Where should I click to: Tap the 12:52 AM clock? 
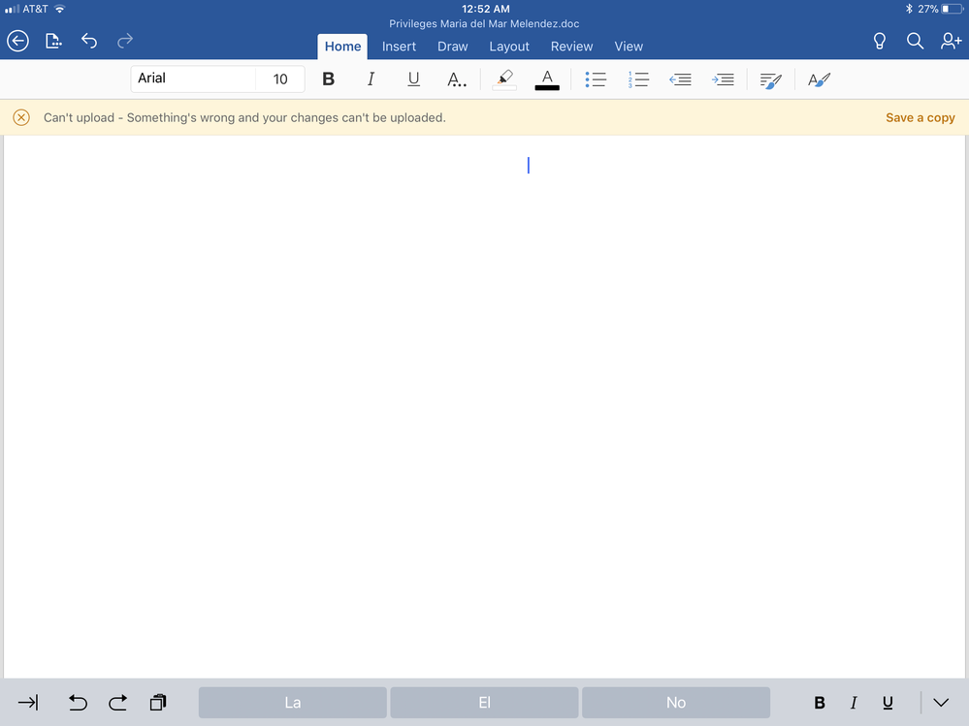point(486,9)
